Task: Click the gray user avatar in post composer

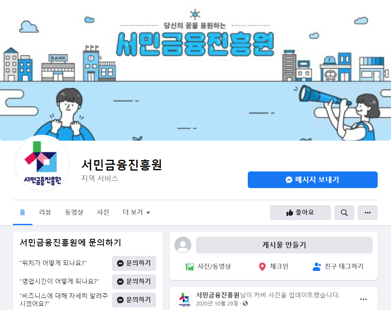Action: [x=183, y=245]
